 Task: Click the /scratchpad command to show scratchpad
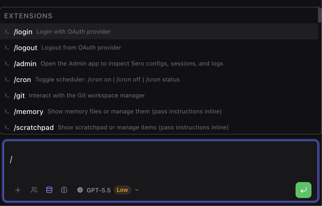point(34,127)
